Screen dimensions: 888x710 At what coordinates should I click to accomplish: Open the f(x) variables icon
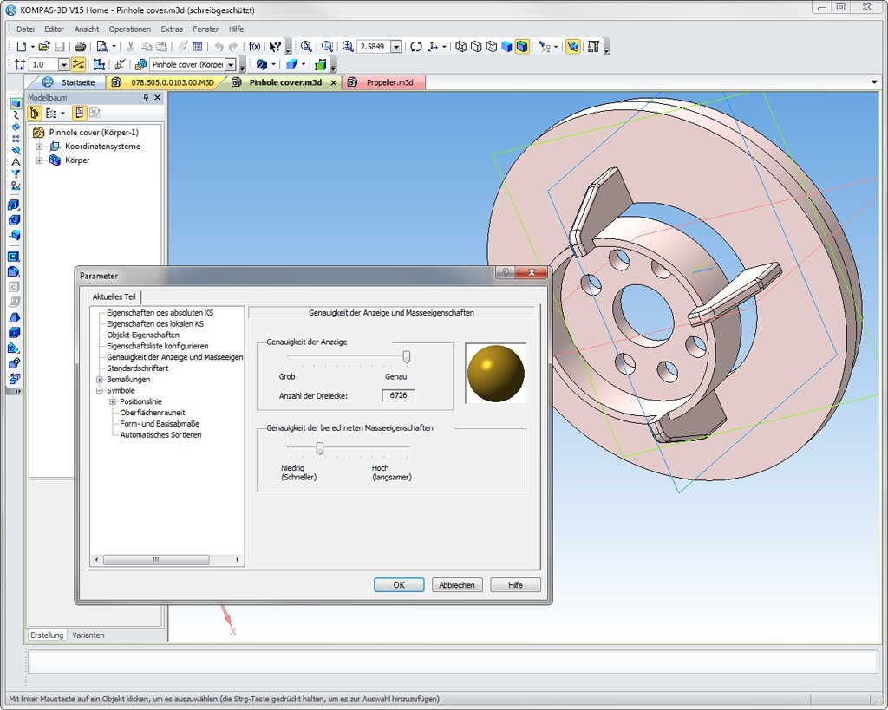(255, 47)
